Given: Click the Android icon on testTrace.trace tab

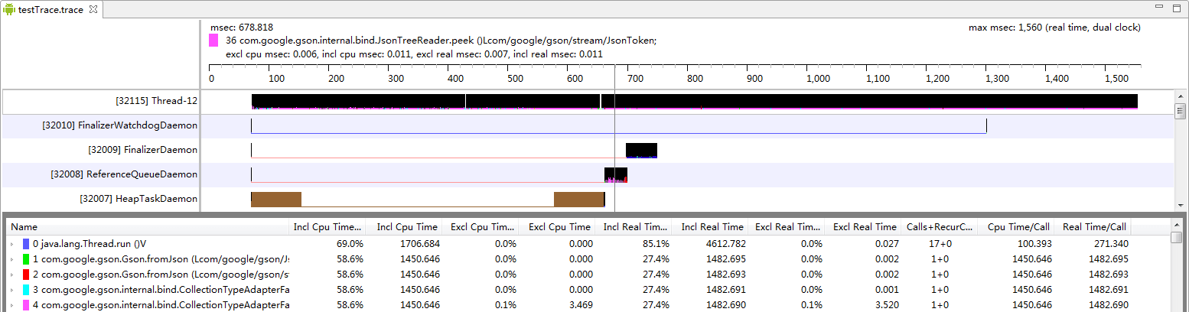Looking at the screenshot, I should coord(9,10).
